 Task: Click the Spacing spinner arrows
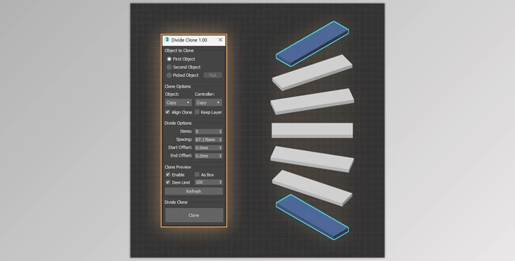220,140
